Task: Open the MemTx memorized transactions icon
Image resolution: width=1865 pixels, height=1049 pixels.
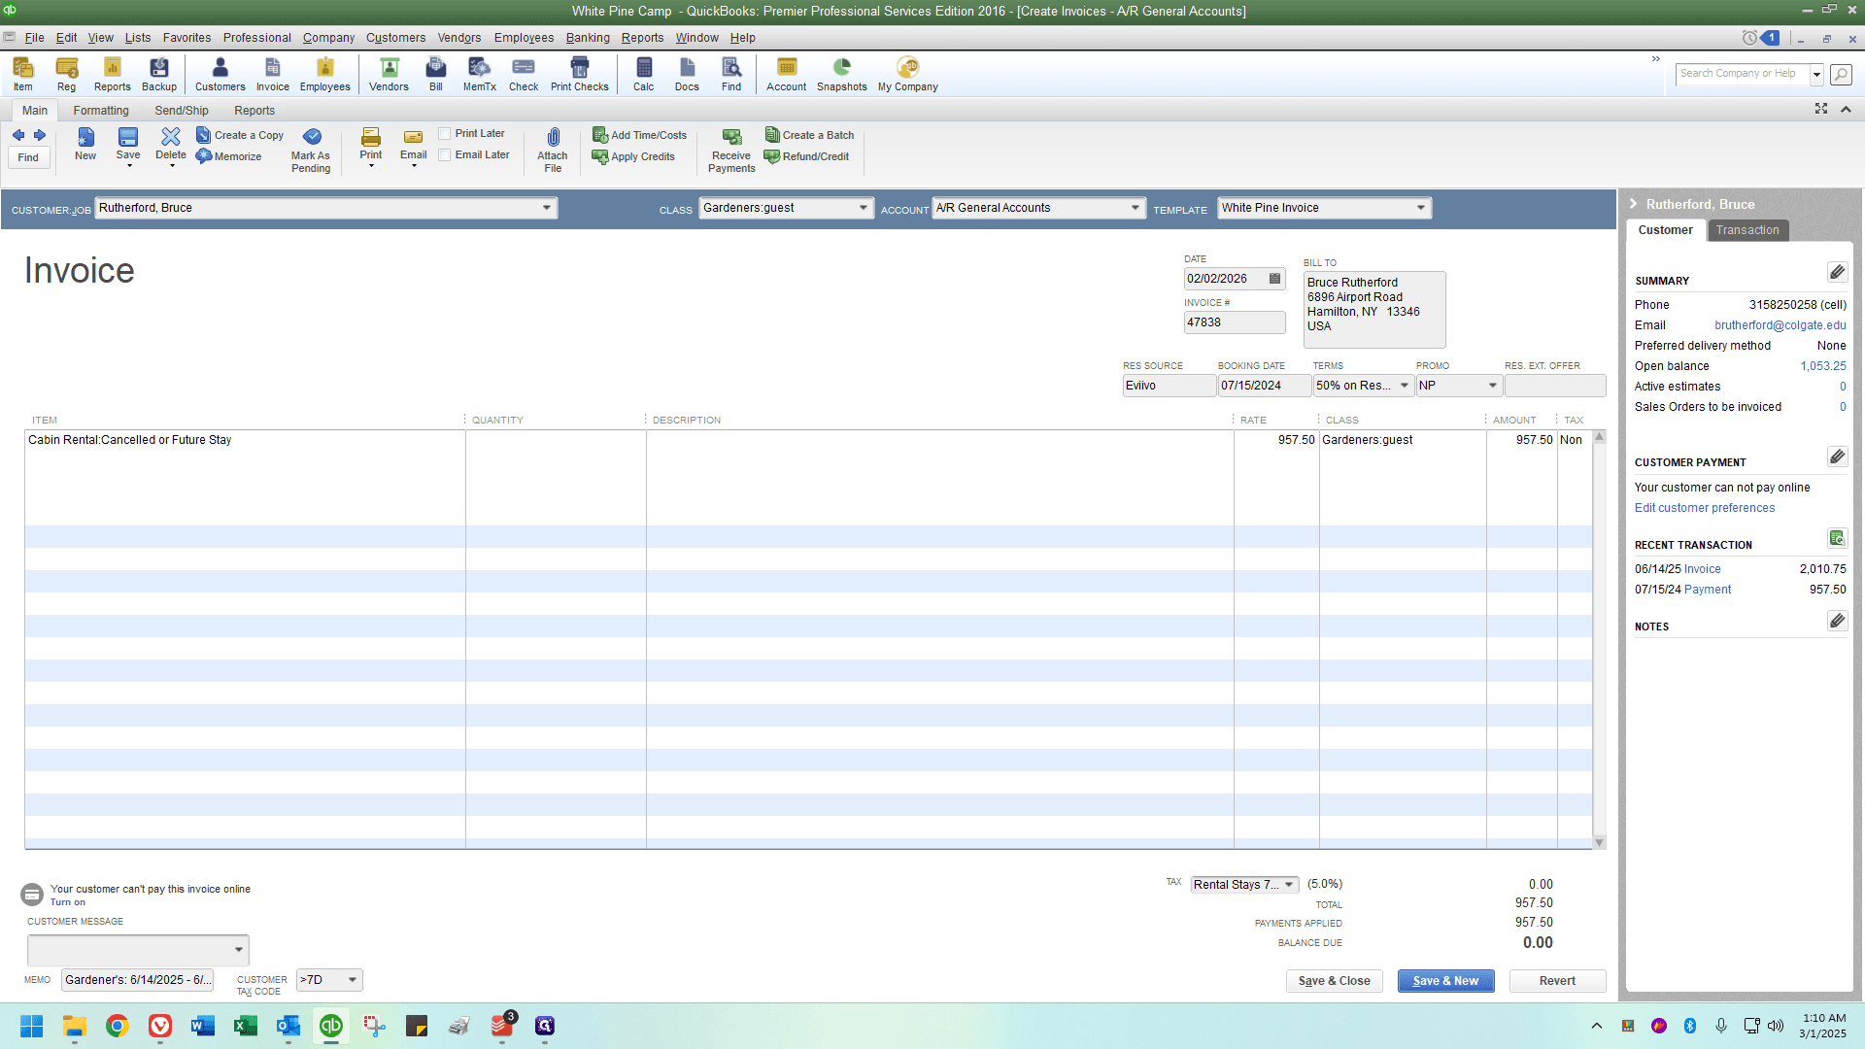Action: point(480,74)
